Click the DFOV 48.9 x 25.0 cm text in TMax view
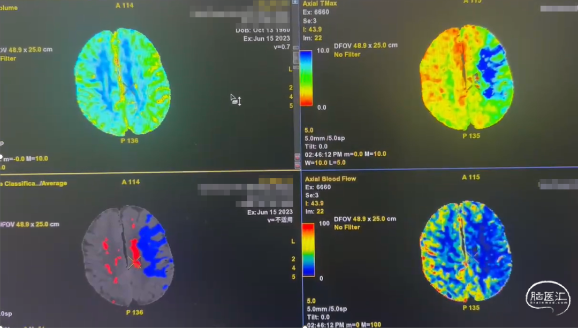Viewport: 578px width, 328px height. pos(366,46)
